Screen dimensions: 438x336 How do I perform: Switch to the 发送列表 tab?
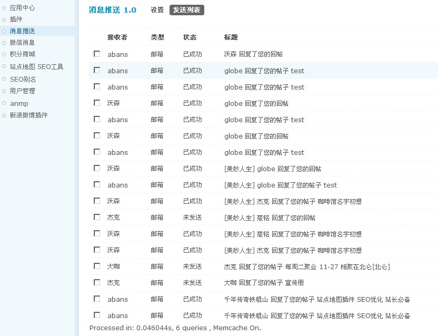186,10
